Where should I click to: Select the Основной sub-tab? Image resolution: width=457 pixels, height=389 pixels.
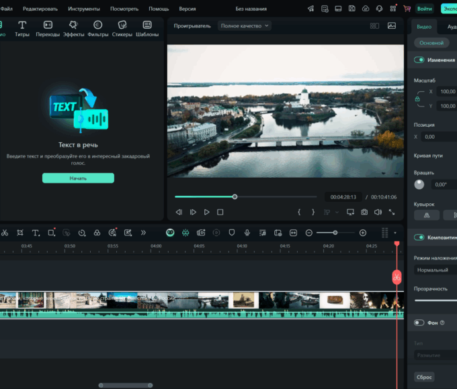(x=431, y=43)
